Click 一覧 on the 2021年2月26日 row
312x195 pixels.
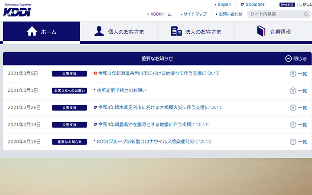[x=302, y=108]
